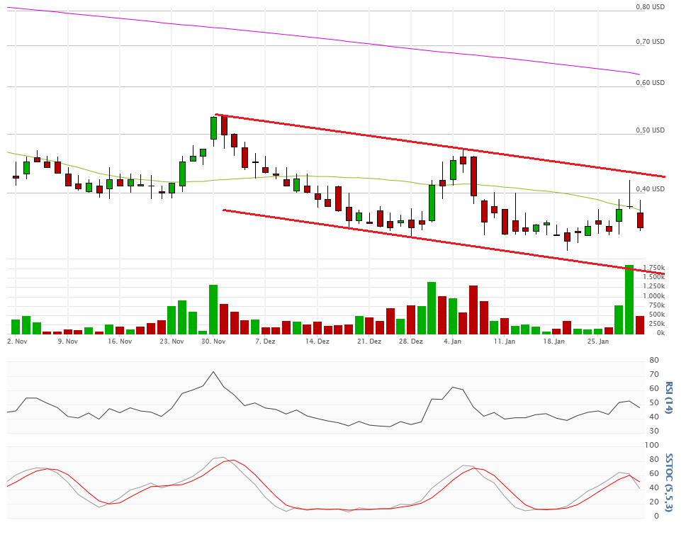Click the 0,70 USD price axis label
The image size is (686, 542).
pos(650,42)
